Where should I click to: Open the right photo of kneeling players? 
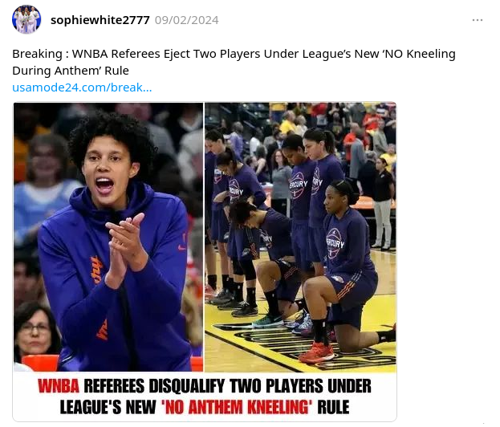coord(300,237)
